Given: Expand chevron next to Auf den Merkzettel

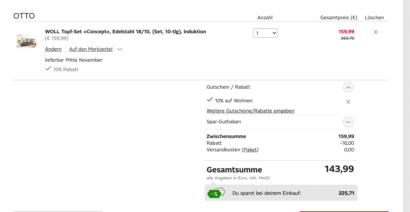Looking at the screenshot, I should point(120,49).
